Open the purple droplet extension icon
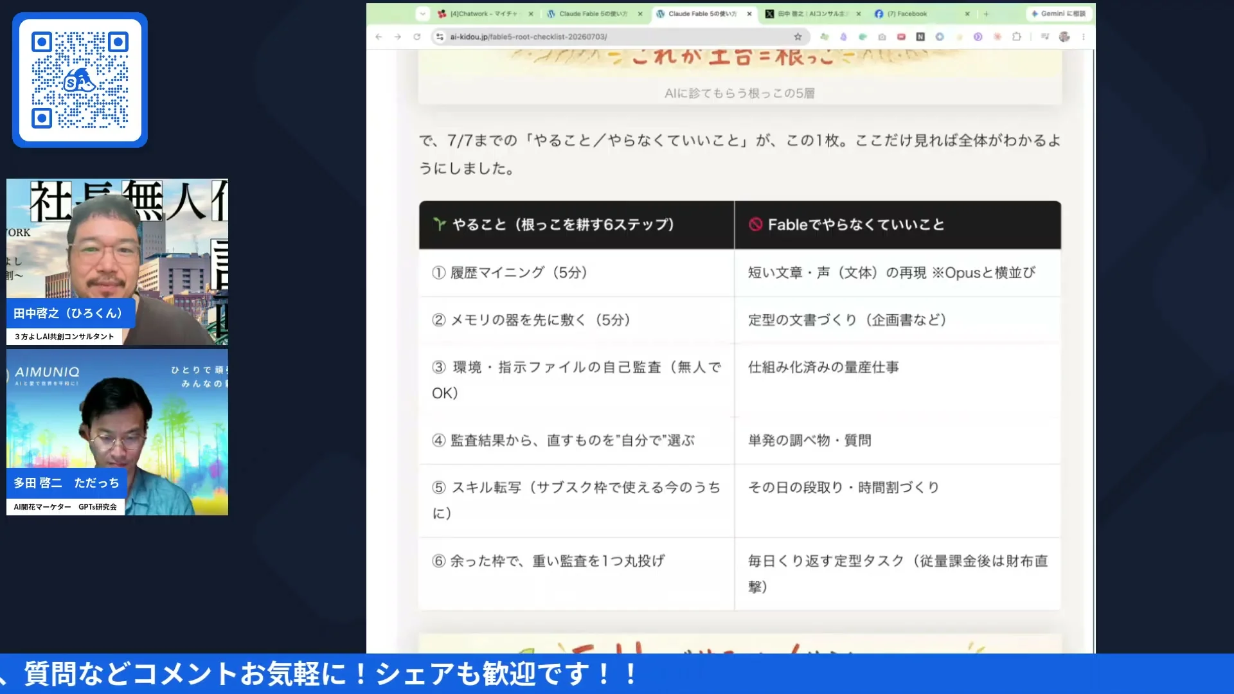The height and width of the screenshot is (694, 1234). tap(843, 37)
